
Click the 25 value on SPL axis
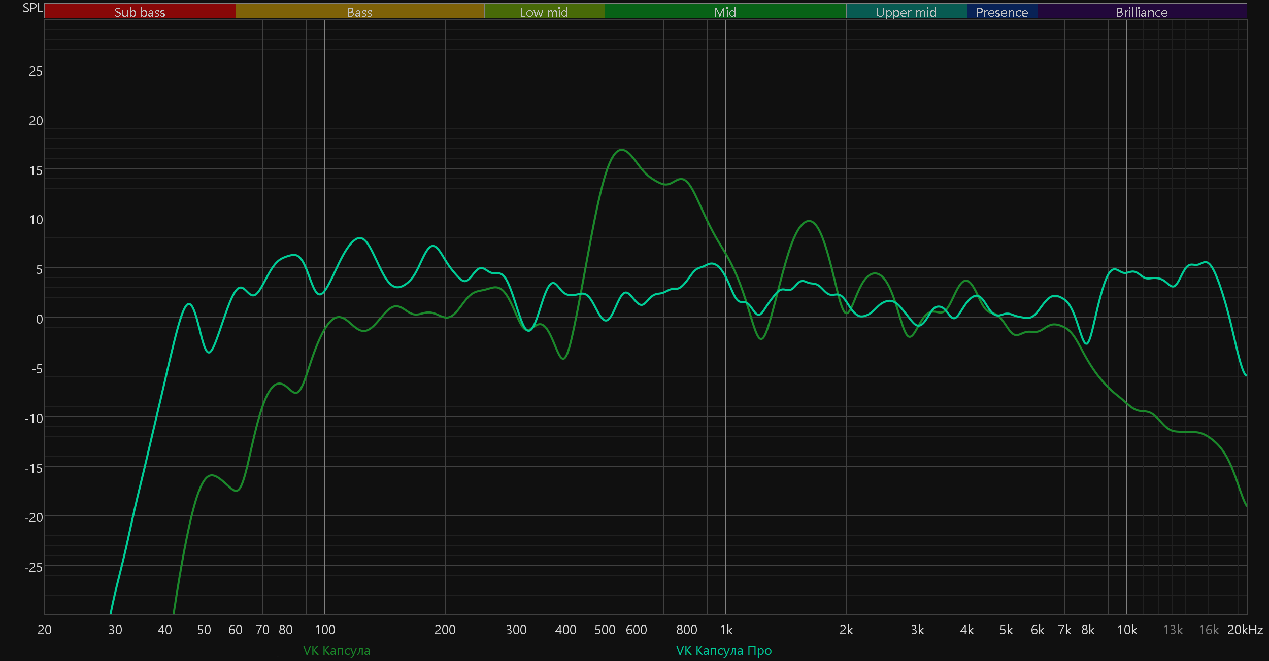36,71
